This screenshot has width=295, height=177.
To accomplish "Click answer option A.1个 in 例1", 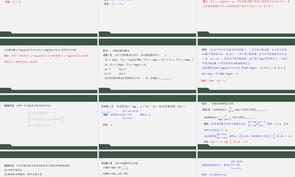I will 108,69.
